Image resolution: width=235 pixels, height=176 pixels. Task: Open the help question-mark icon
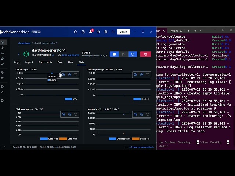[x=83, y=32]
